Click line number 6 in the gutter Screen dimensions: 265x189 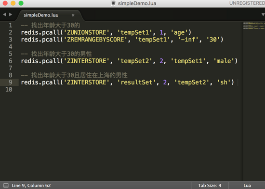click(x=11, y=61)
